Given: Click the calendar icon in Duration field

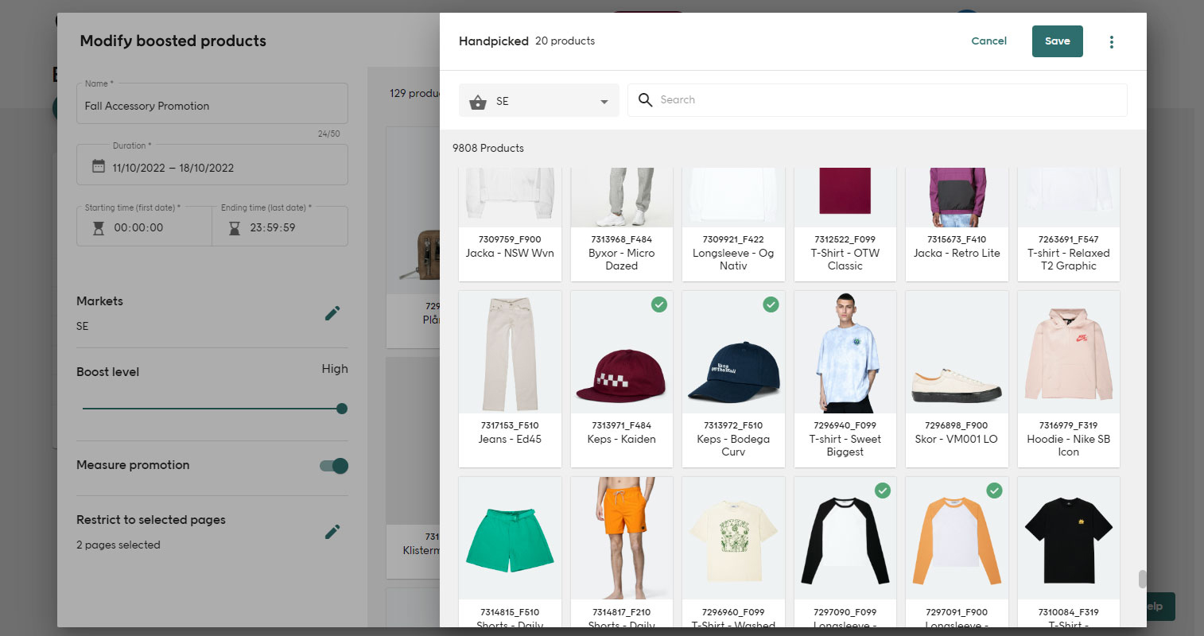Looking at the screenshot, I should point(99,167).
